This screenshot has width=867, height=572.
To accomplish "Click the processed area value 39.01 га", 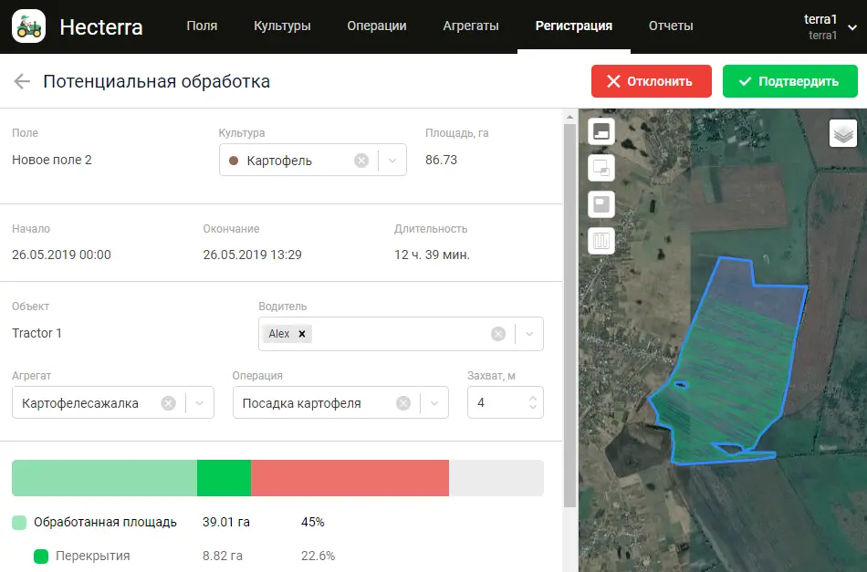I will click(226, 522).
